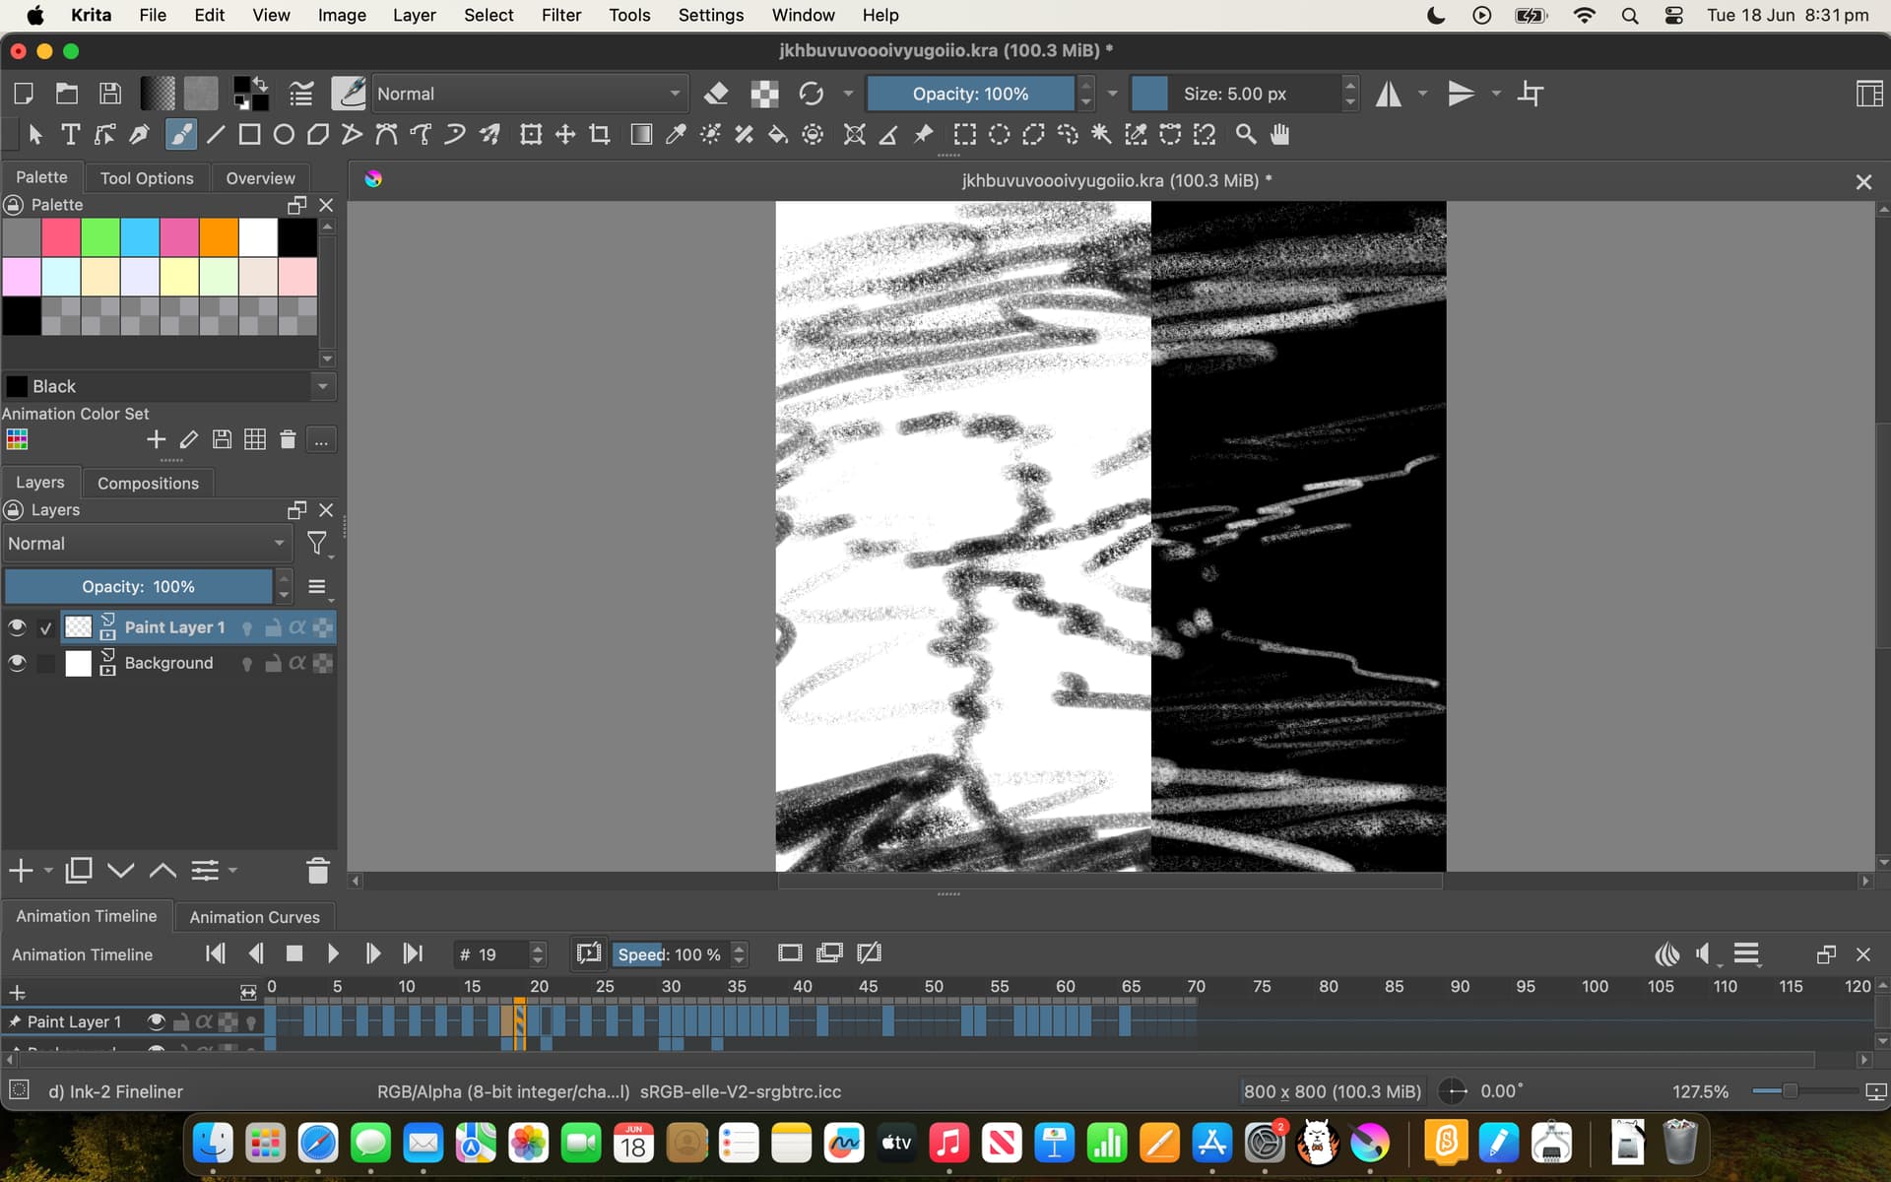Viewport: 1891px width, 1182px height.
Task: Open the layer filter funnel menu
Action: point(317,544)
